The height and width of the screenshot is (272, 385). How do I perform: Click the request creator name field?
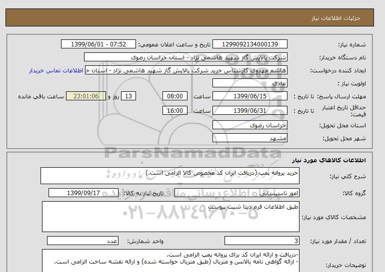point(186,70)
